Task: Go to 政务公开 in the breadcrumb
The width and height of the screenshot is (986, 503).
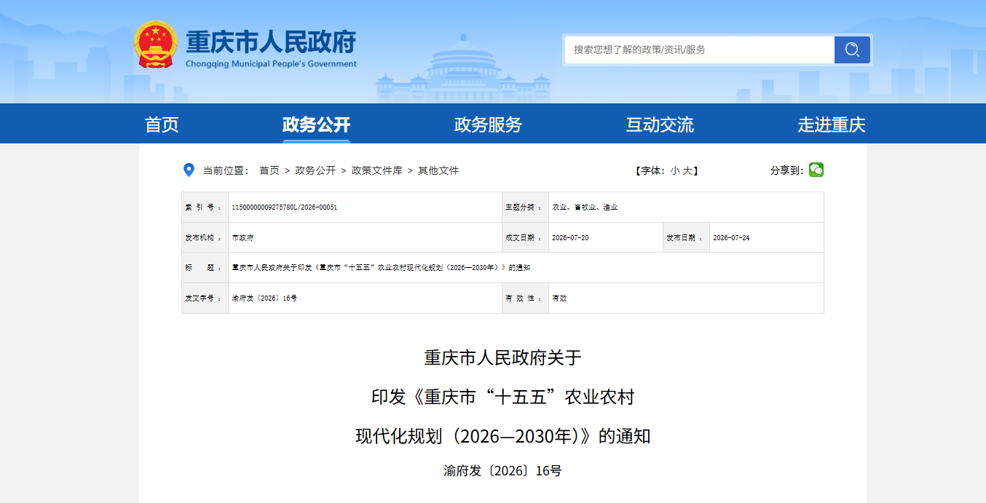Action: pos(315,170)
